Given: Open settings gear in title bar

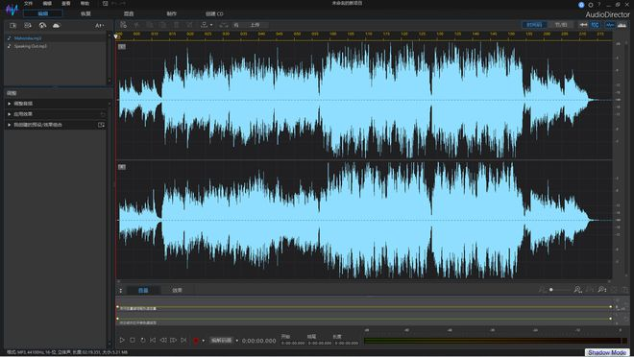Looking at the screenshot, I should 591,5.
